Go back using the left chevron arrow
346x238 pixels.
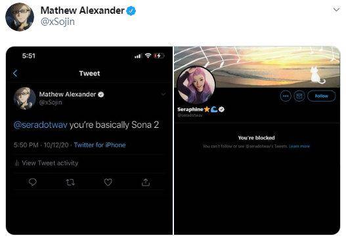click(x=15, y=73)
